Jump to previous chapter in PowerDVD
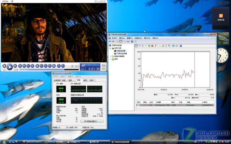231x144 pixels. pyautogui.click(x=20, y=66)
